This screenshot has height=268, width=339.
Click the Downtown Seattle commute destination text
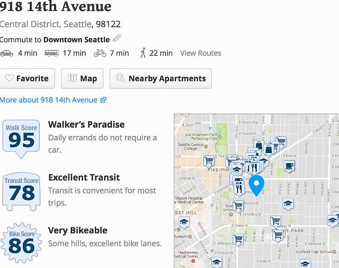click(x=76, y=40)
